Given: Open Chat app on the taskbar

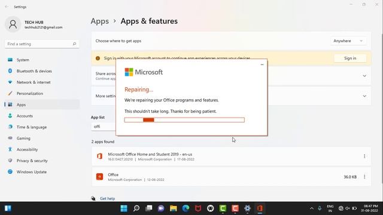Looking at the screenshot, I should pyautogui.click(x=161, y=208).
